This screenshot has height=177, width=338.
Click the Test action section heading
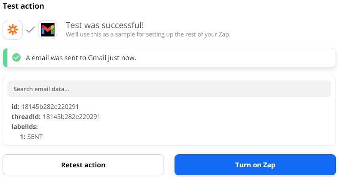pyautogui.click(x=23, y=6)
